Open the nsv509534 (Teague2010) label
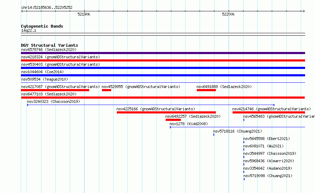Viewport: 315px width, 193px height. click(45, 79)
